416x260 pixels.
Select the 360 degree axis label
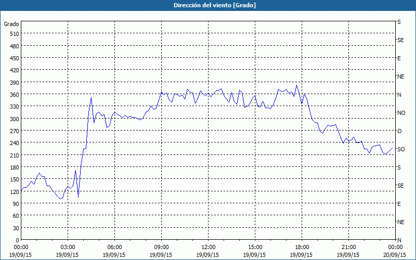[x=15, y=95]
